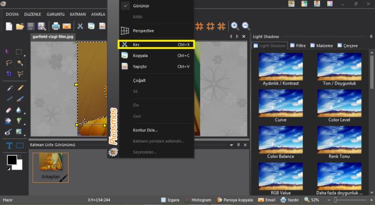Select the water drop blur tool
The width and height of the screenshot is (375, 205).
pyautogui.click(x=18, y=110)
